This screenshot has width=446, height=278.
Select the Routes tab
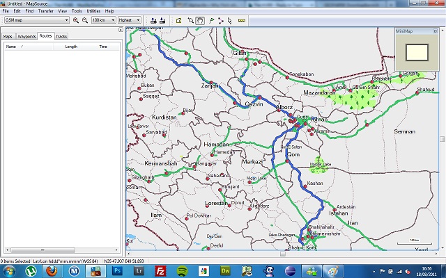(x=45, y=35)
